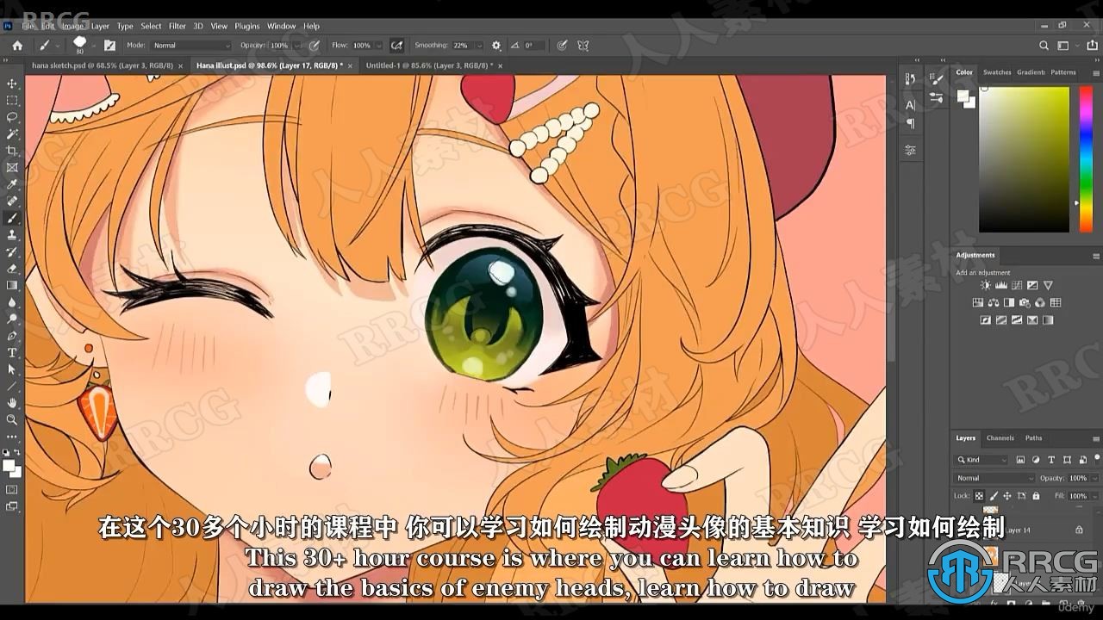Select the Pen tool

tap(12, 336)
